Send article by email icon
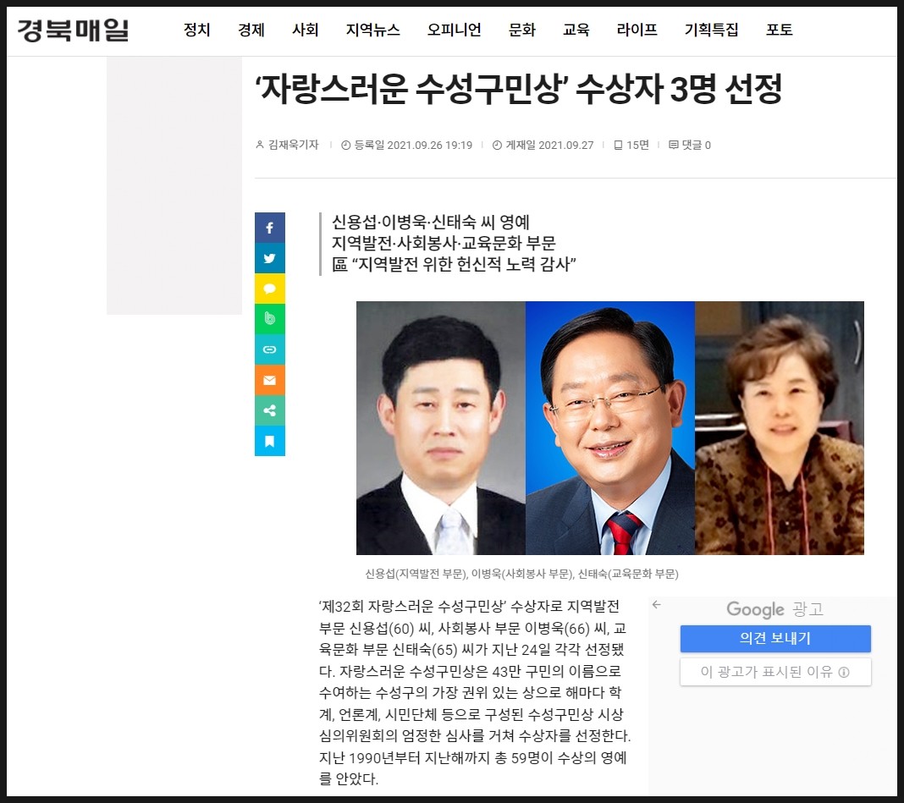Screen dimensions: 904x803 click(270, 380)
